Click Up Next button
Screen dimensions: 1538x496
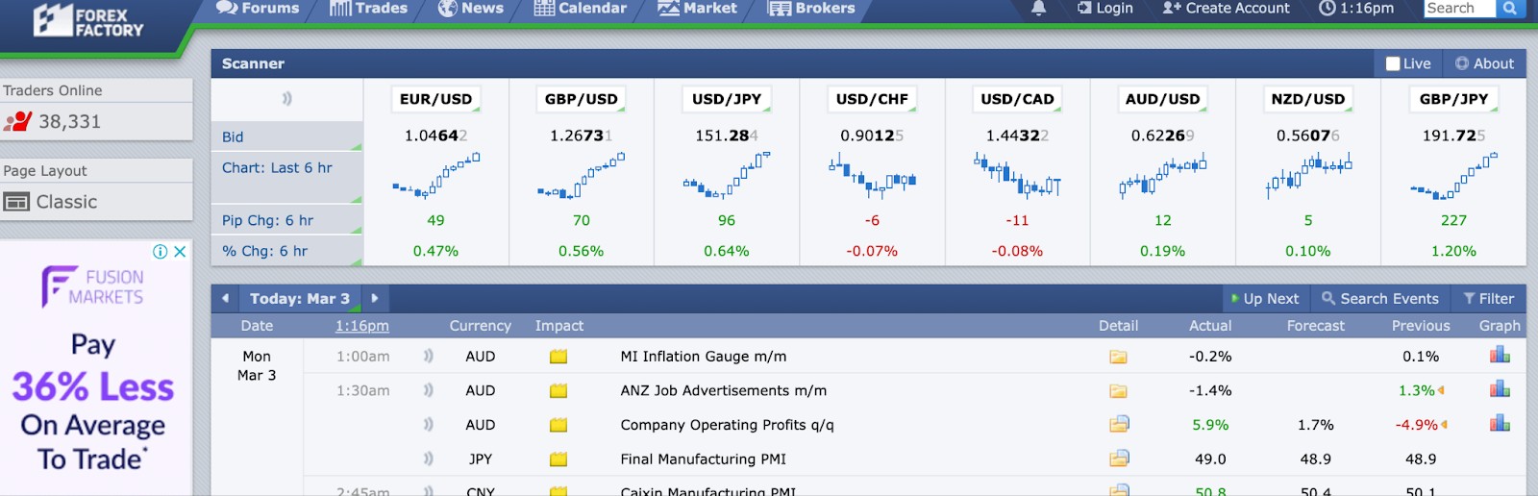coord(1265,299)
